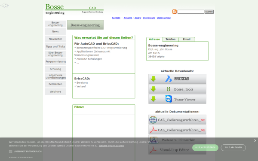Click the Bosse engineering CAD logo
258x161 pixels.
coord(74,9)
